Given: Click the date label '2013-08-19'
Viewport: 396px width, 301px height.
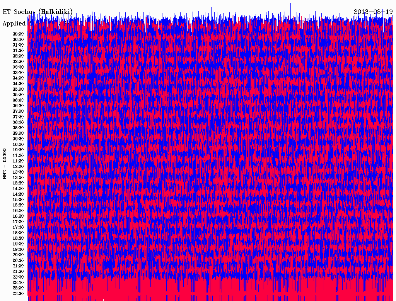Looking at the screenshot, I should (x=373, y=12).
